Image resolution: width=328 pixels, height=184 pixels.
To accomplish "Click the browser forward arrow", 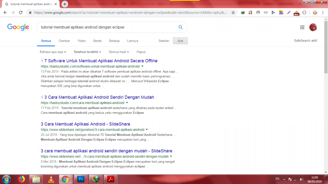I will click(13, 12).
